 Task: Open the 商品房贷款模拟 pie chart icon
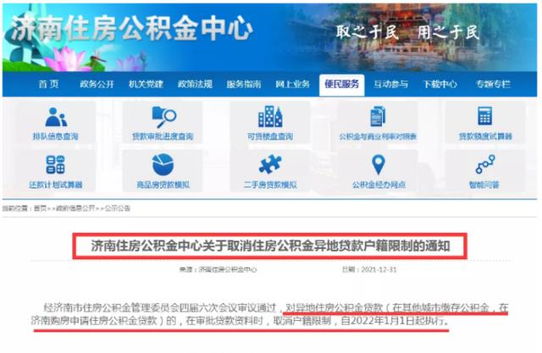pos(163,164)
